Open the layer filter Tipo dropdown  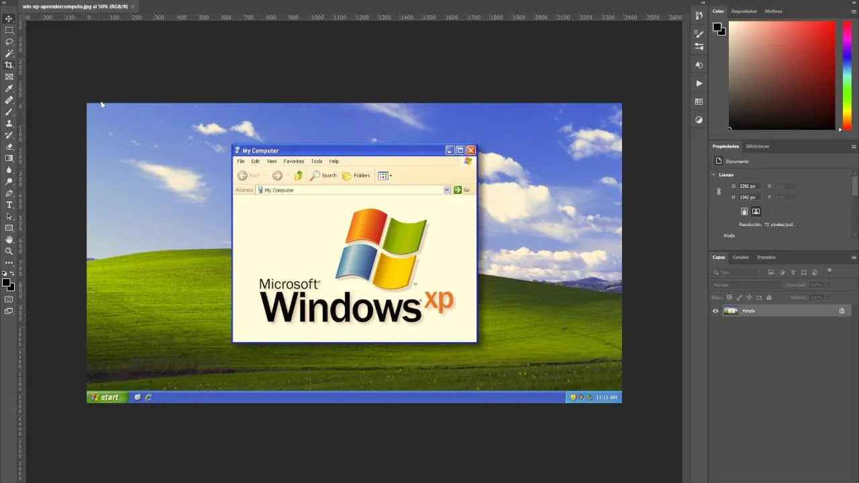point(735,272)
